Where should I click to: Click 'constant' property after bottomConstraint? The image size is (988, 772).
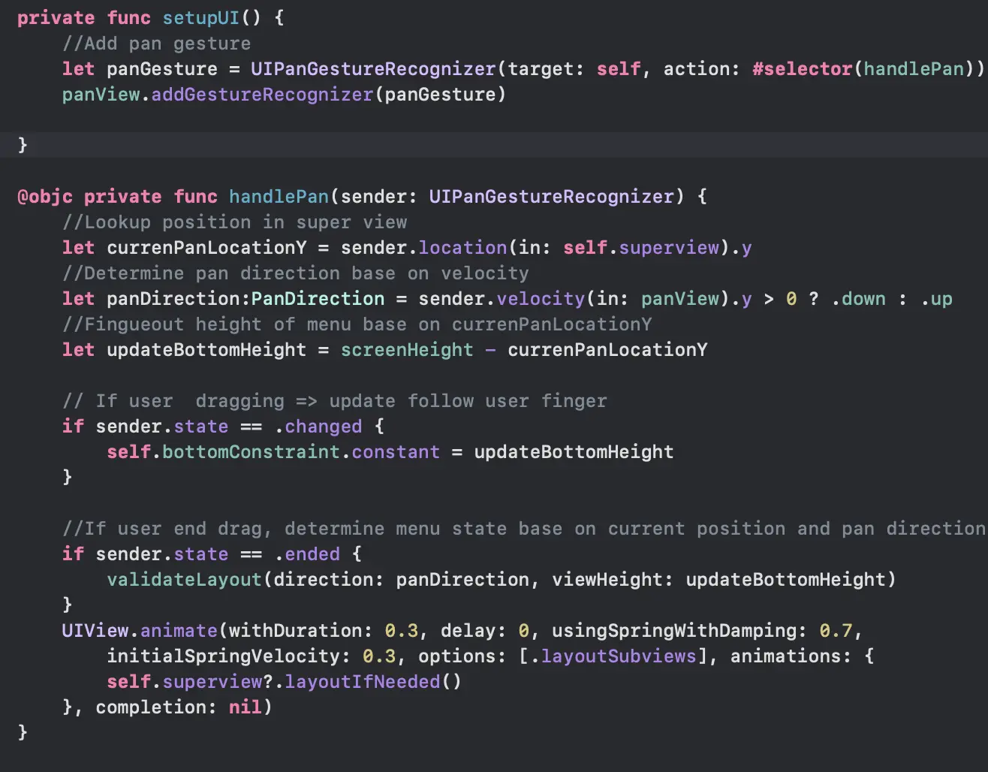(x=396, y=452)
